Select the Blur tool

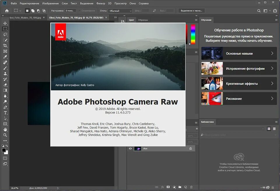[x=5, y=96]
